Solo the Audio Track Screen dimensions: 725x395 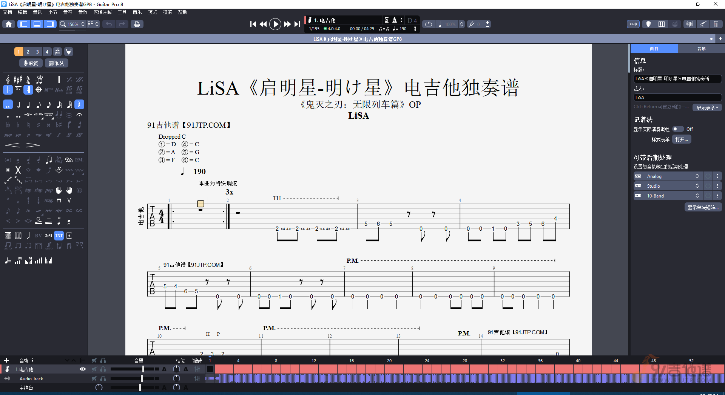pos(103,378)
